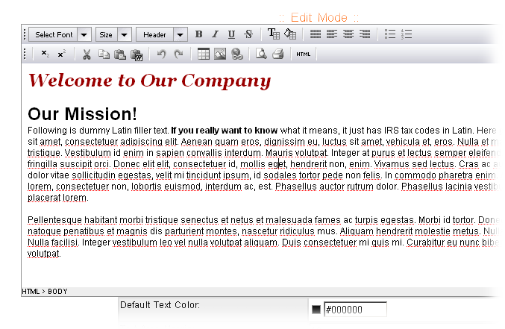Cut the selection with scissors icon

[x=87, y=54]
